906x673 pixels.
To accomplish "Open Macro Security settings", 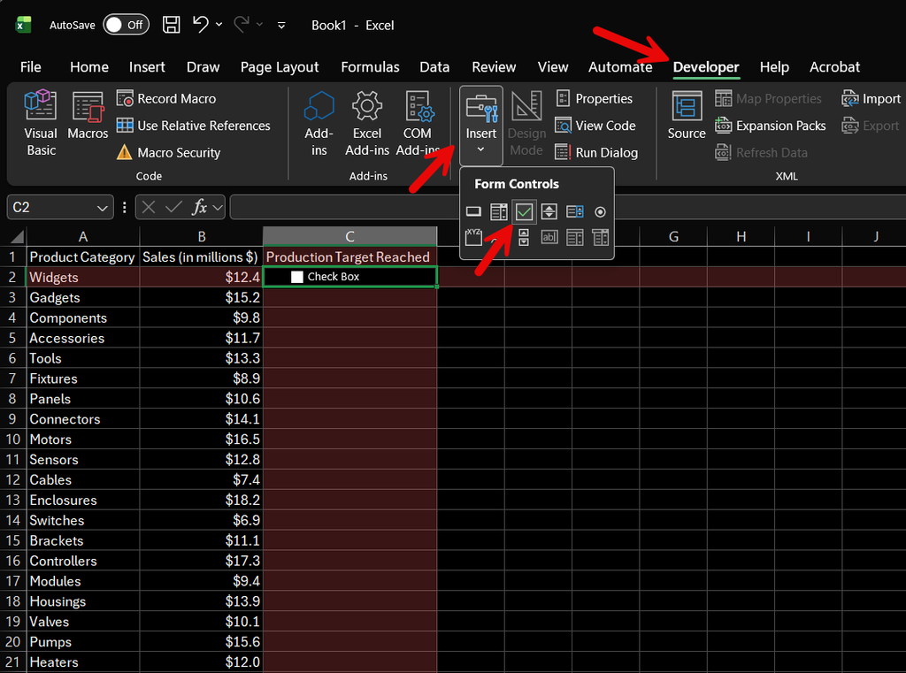I will [168, 152].
